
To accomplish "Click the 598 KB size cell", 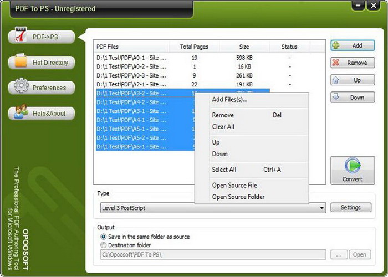I will [x=244, y=58].
